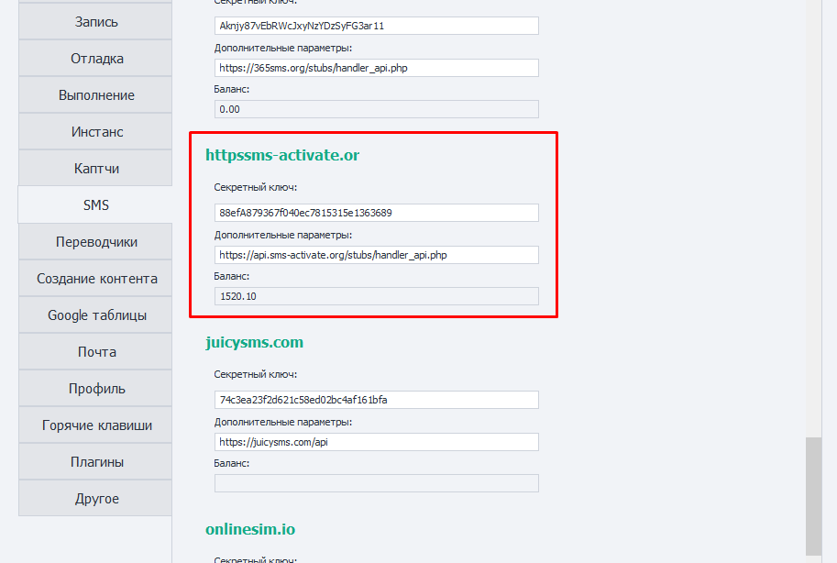The image size is (837, 563).
Task: Click the vertical scrollbar thumb
Action: 813,497
